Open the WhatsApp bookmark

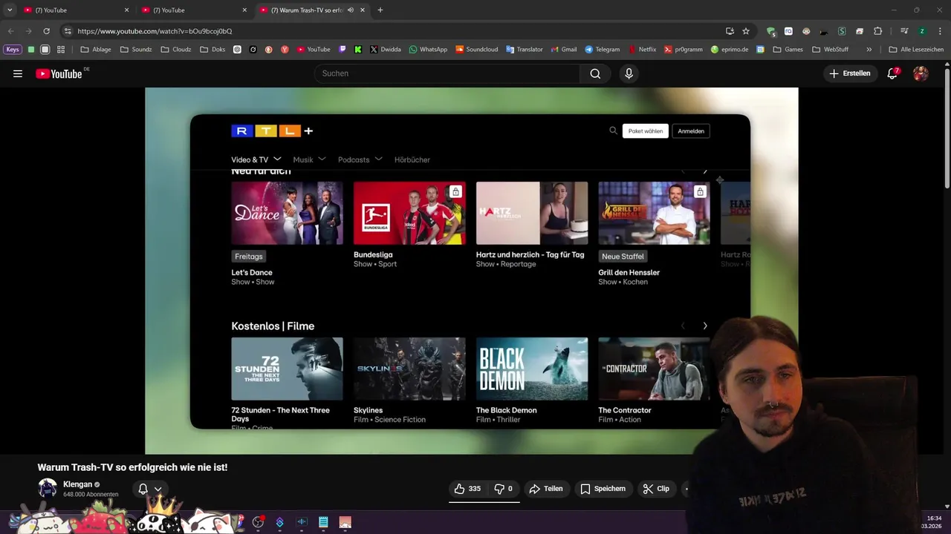(428, 50)
